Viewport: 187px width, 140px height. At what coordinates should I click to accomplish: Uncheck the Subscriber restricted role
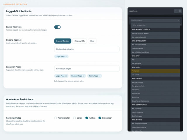coord(100,118)
